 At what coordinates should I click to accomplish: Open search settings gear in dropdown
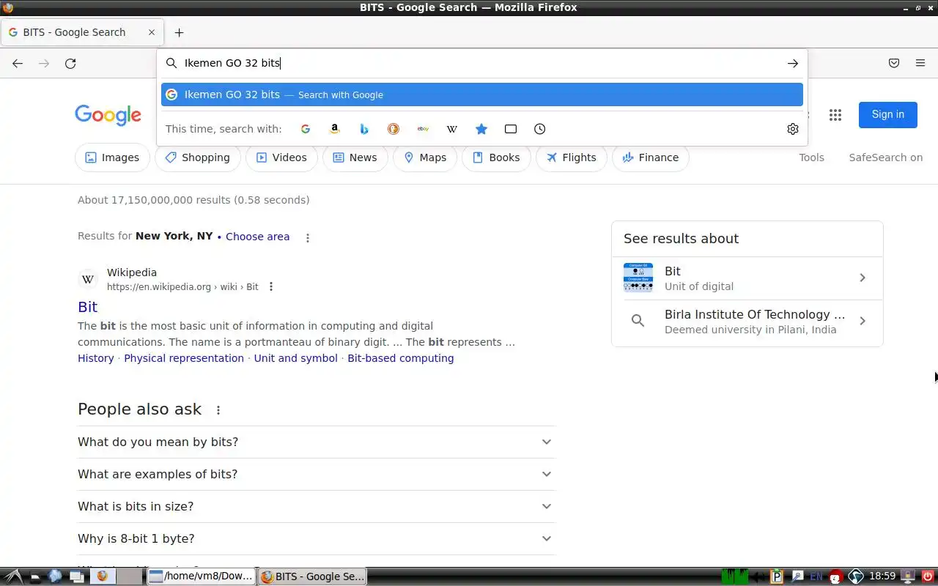coord(792,129)
